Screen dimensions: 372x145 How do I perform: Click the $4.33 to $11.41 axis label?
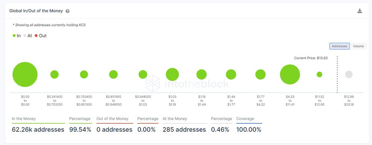290,101
